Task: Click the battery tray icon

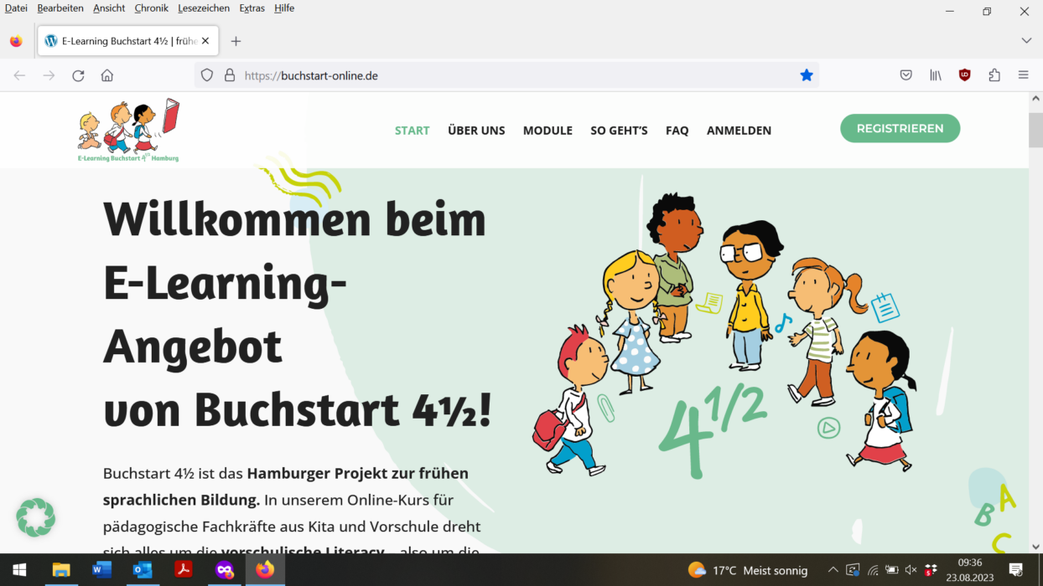Action: (x=892, y=571)
